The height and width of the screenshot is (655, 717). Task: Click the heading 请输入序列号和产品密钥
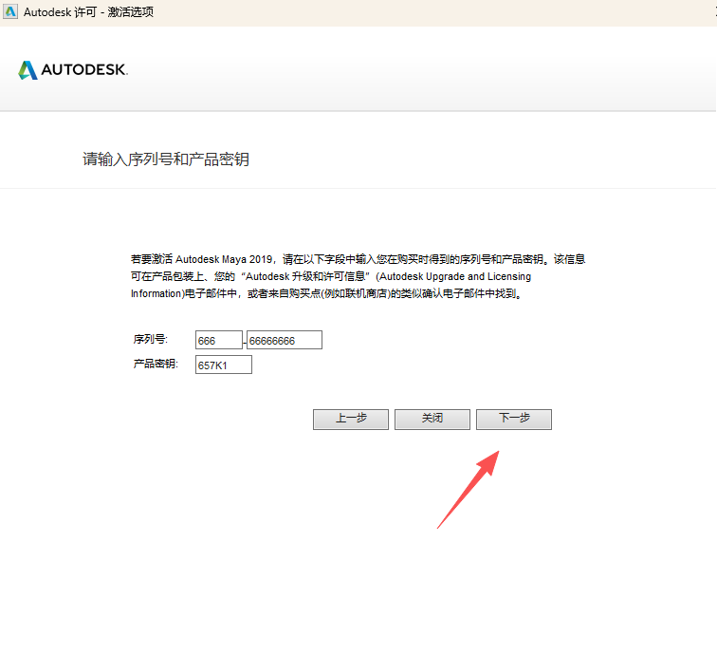pyautogui.click(x=166, y=159)
